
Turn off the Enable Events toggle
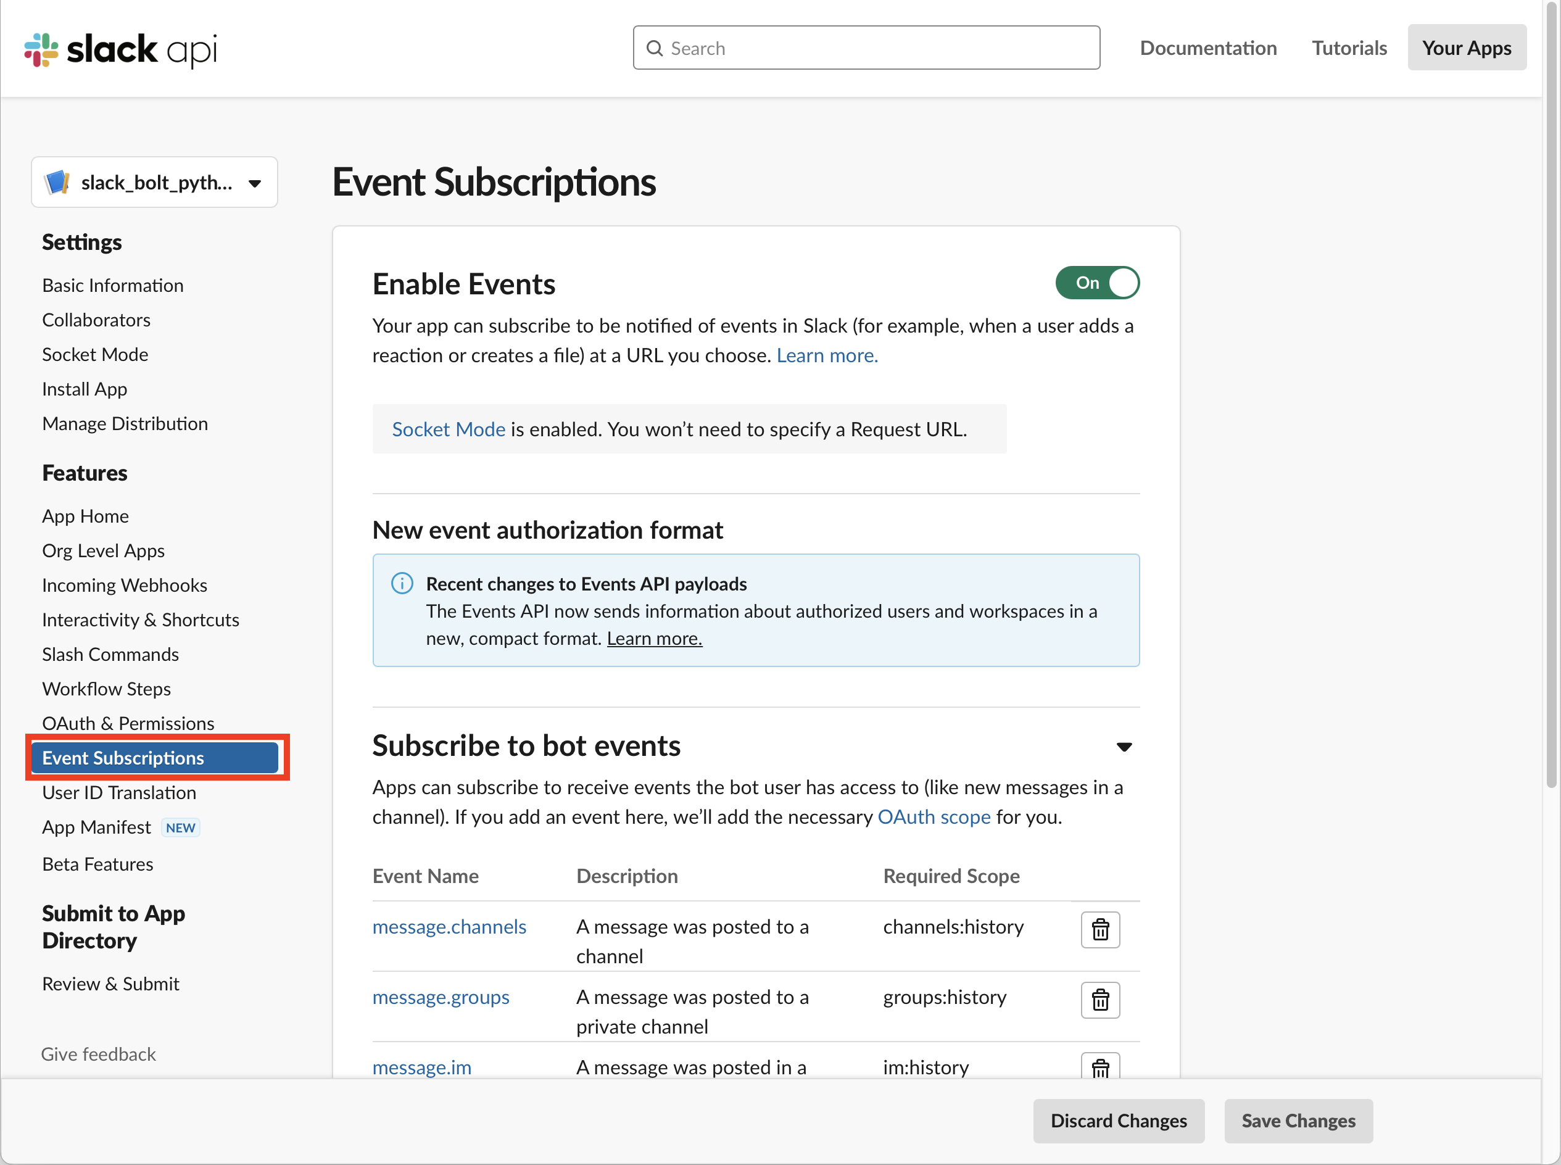(x=1097, y=283)
